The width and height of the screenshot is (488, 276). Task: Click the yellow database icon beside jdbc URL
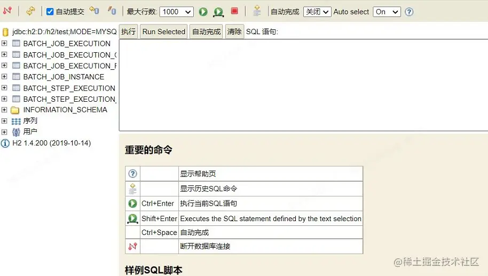5,32
